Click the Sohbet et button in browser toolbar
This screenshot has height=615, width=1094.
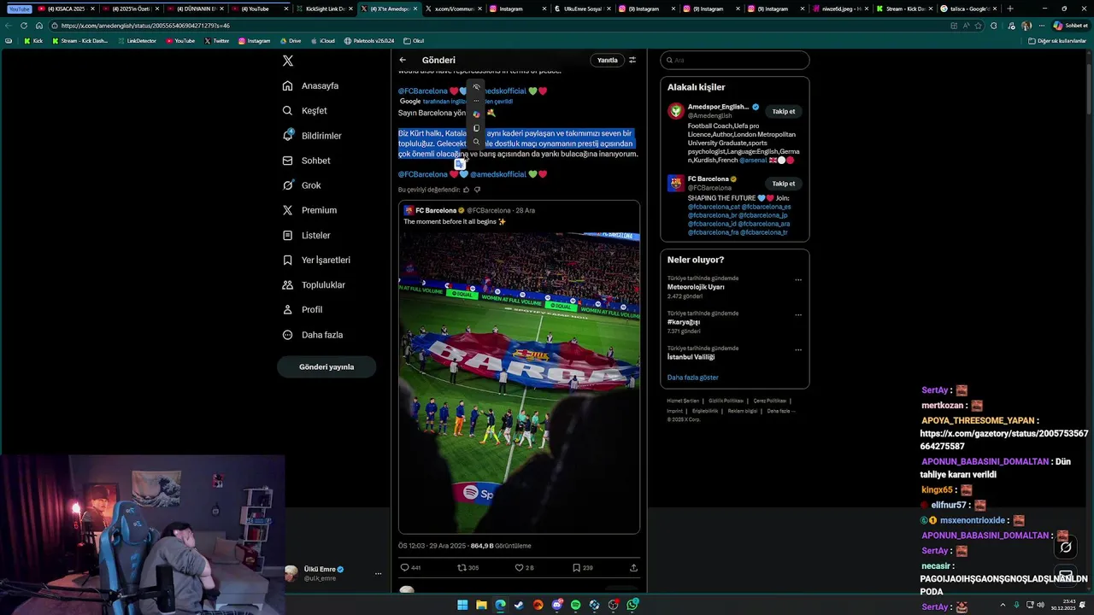[x=1071, y=26]
